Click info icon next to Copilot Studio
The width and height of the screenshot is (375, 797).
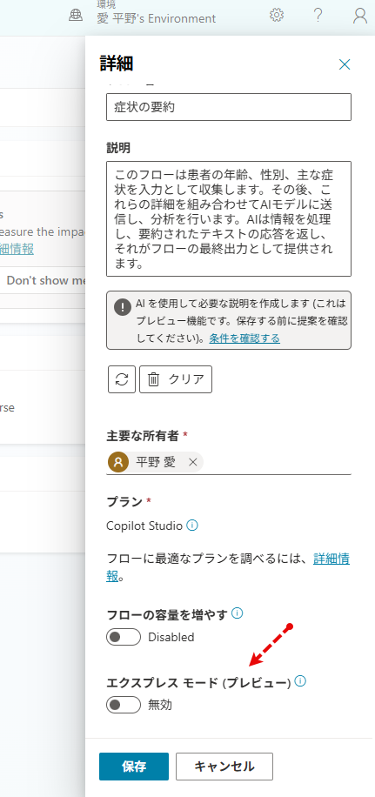[192, 525]
